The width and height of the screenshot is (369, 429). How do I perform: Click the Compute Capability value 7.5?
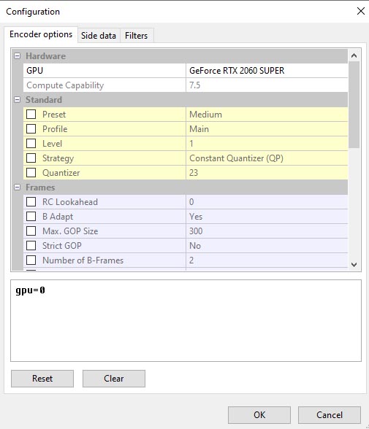tap(267, 85)
